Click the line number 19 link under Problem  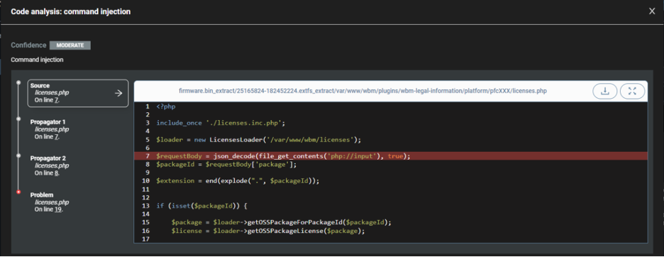click(x=58, y=209)
